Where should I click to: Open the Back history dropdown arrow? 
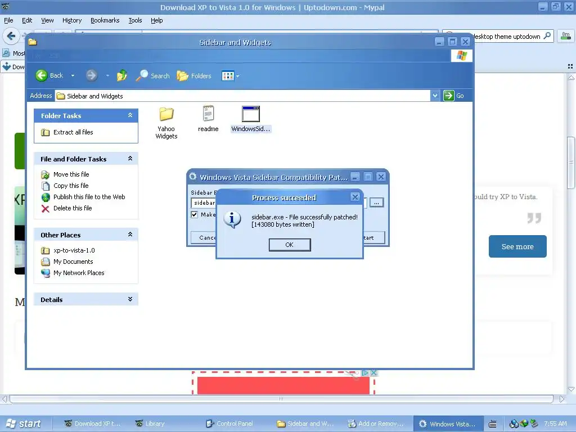(73, 76)
